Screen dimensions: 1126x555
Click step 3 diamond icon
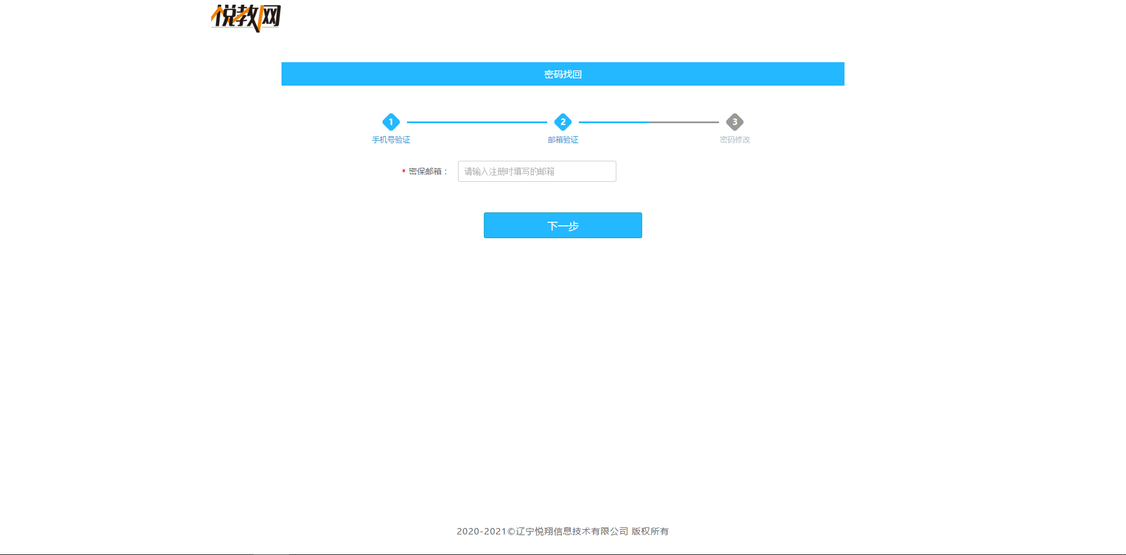point(735,122)
